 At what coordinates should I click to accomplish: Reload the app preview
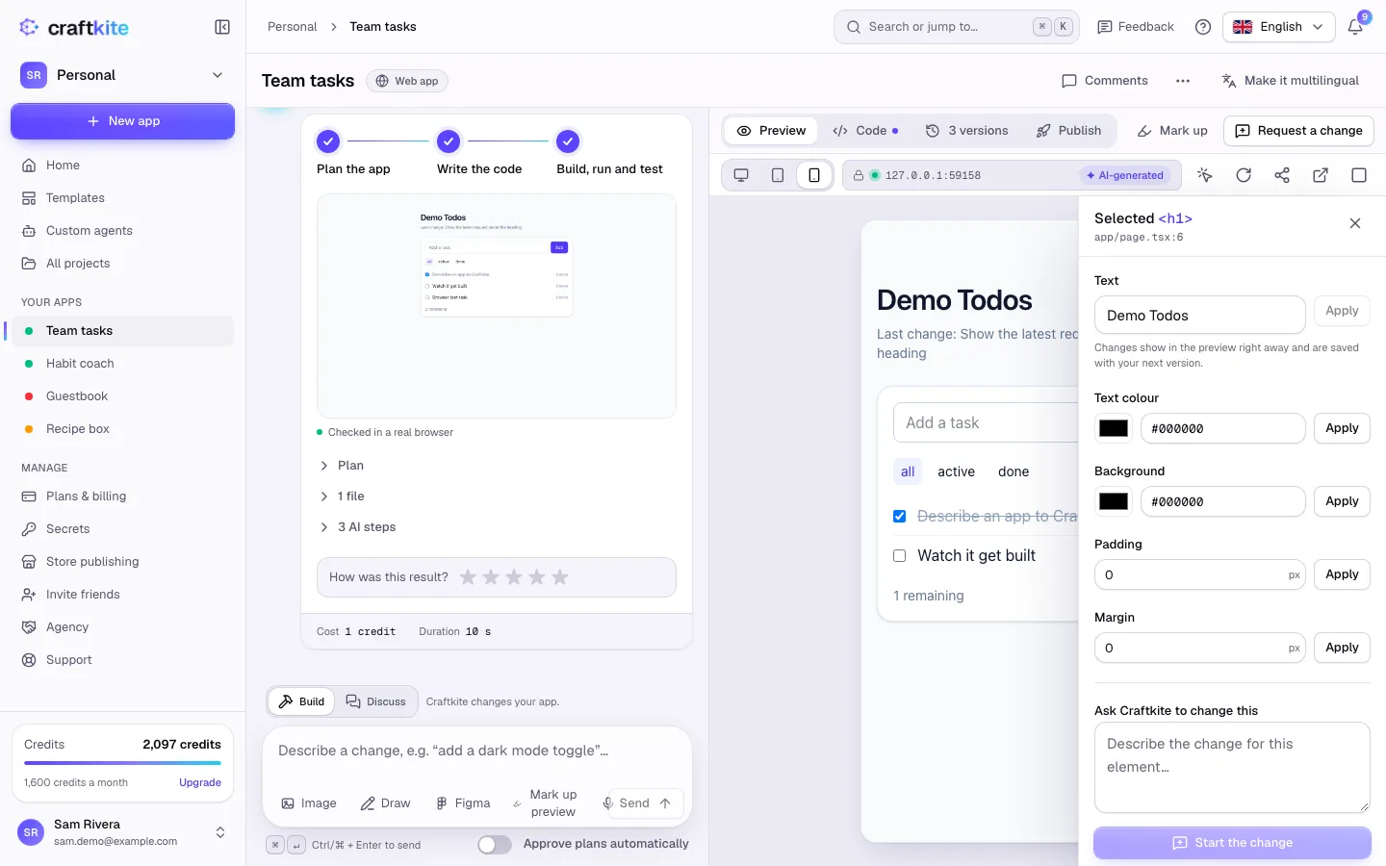click(x=1244, y=175)
